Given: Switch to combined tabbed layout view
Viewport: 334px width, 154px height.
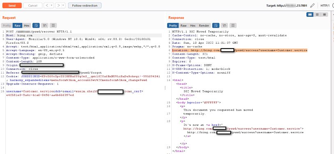Looking at the screenshot, I should [325, 14].
